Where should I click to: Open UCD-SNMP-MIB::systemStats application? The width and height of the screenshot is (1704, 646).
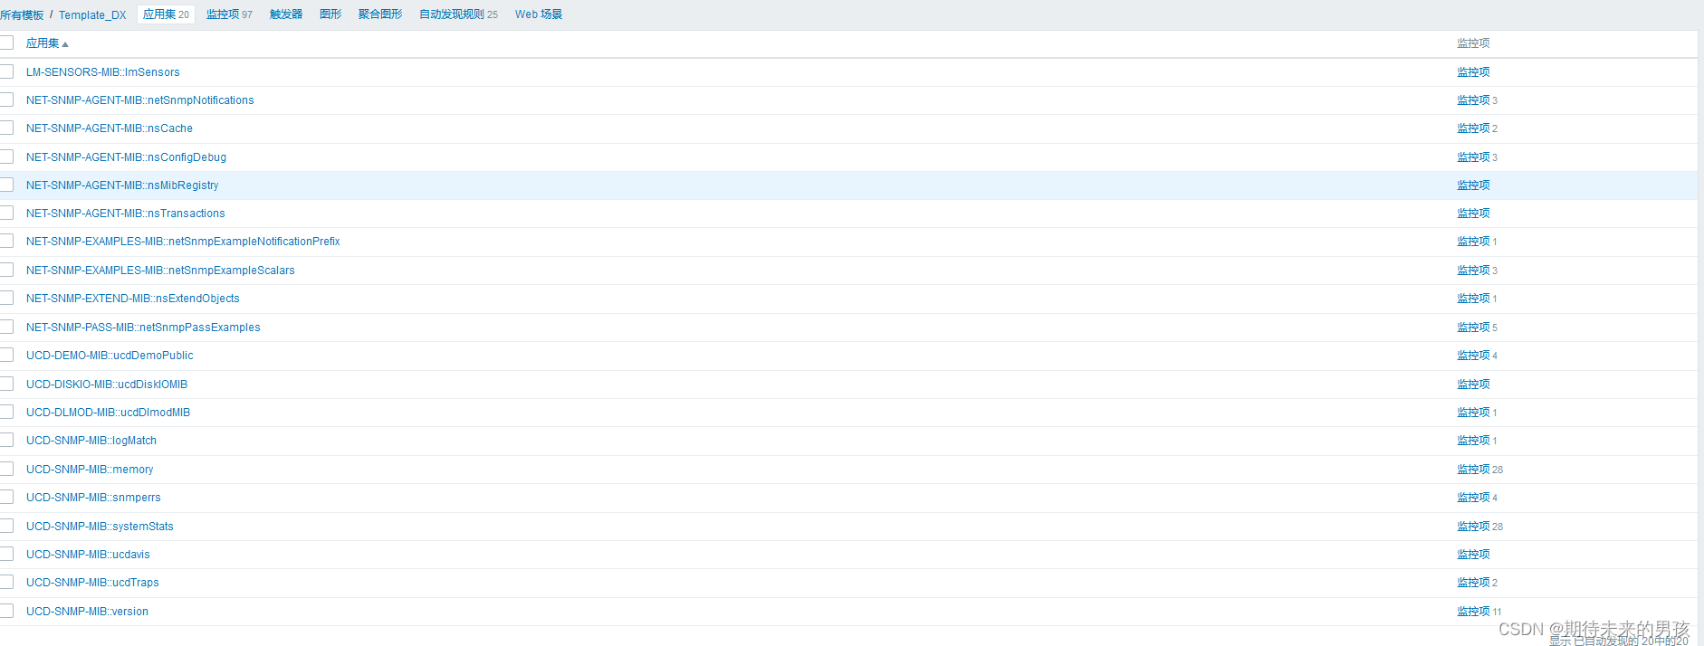coord(100,527)
